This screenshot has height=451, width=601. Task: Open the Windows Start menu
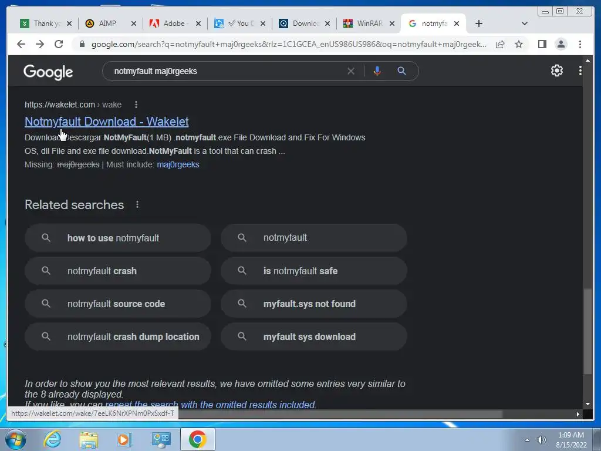click(16, 439)
